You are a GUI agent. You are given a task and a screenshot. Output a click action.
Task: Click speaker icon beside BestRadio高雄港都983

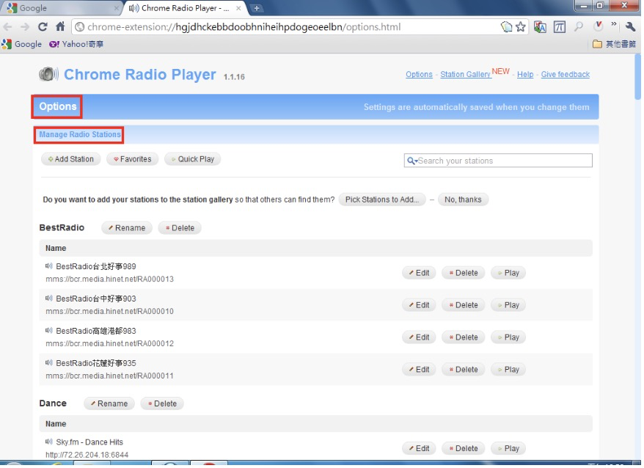[49, 330]
